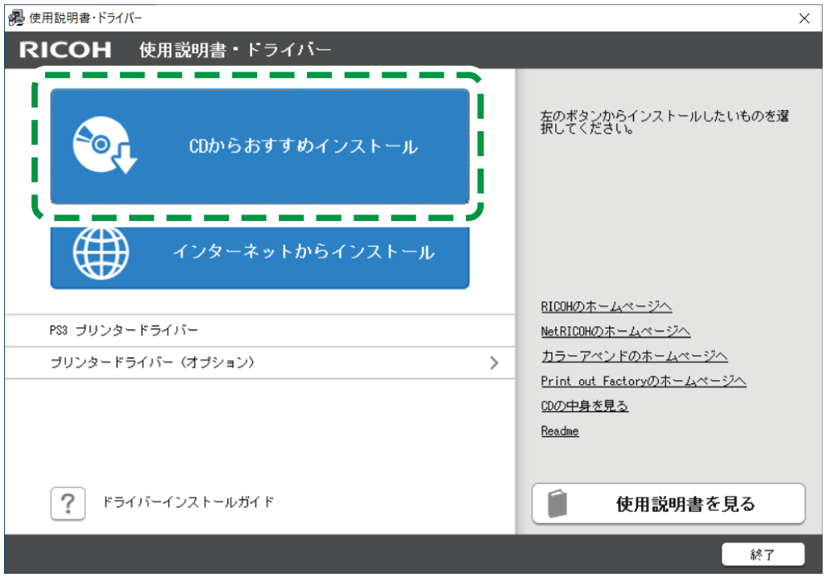Close the 使用説明書・ドライバー window
The image size is (826, 577).
pyautogui.click(x=804, y=18)
